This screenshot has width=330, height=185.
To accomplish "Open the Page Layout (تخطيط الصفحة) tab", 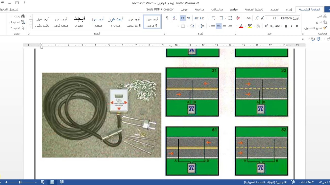I will (x=254, y=10).
